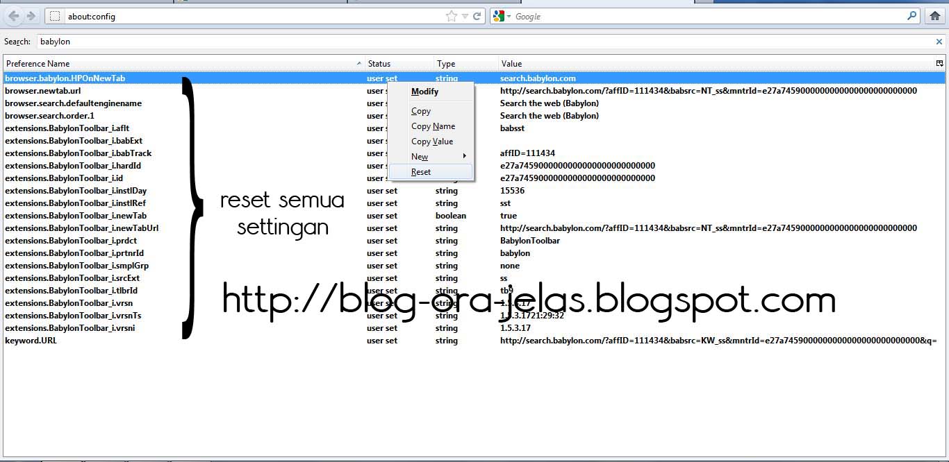The width and height of the screenshot is (949, 462).
Task: Select extensions.BabylonToolbar_i.babExt row
Action: 474,141
